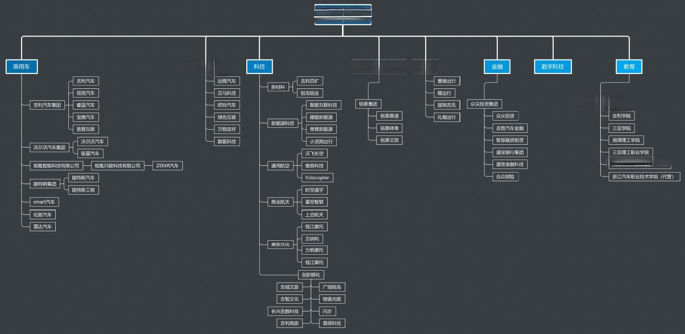685x334 pixels.
Task: Click the 宝腾汽车 node
Action: pyautogui.click(x=86, y=117)
